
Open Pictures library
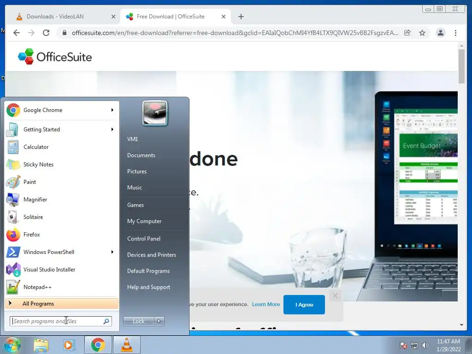137,171
